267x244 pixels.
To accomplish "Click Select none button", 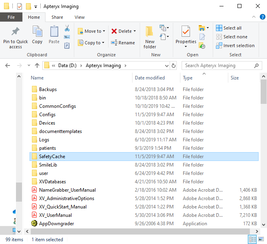I will [x=232, y=37].
